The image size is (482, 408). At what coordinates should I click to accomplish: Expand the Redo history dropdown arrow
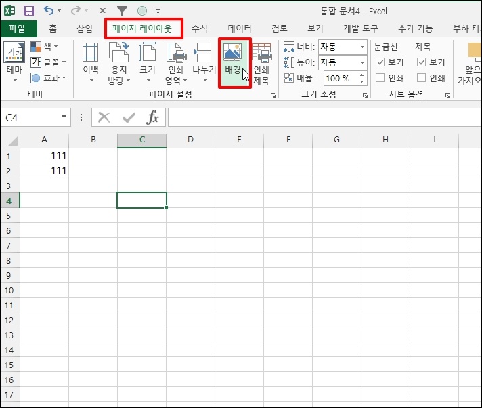[x=87, y=11]
